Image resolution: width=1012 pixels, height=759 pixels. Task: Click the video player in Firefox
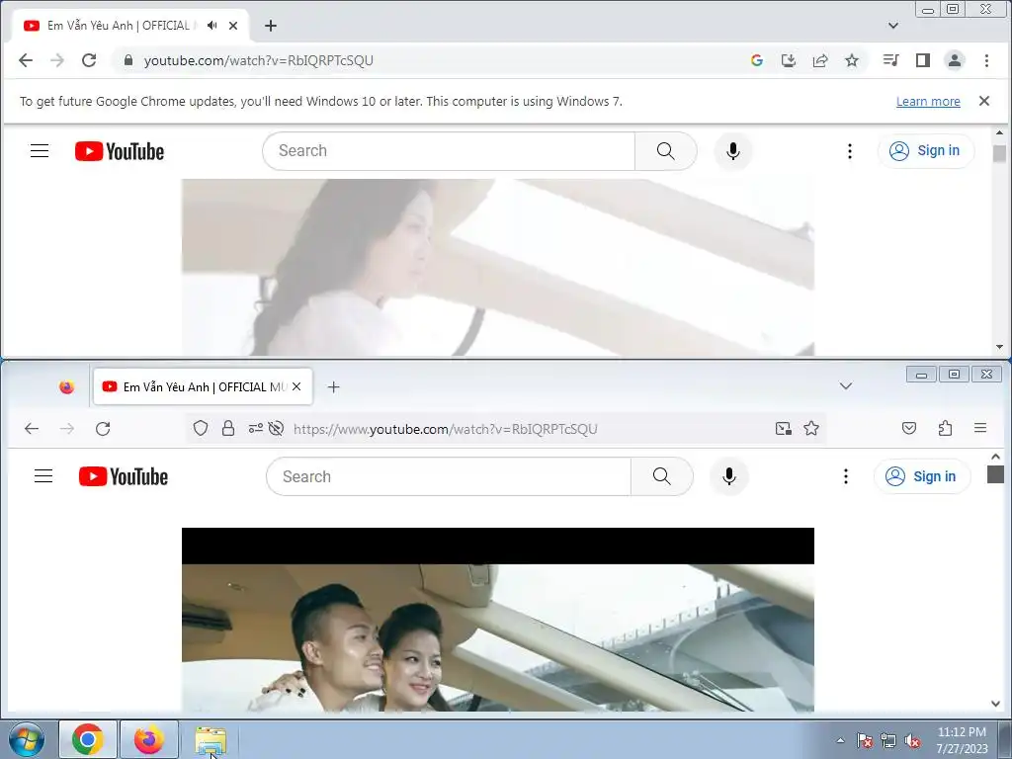pyautogui.click(x=498, y=620)
